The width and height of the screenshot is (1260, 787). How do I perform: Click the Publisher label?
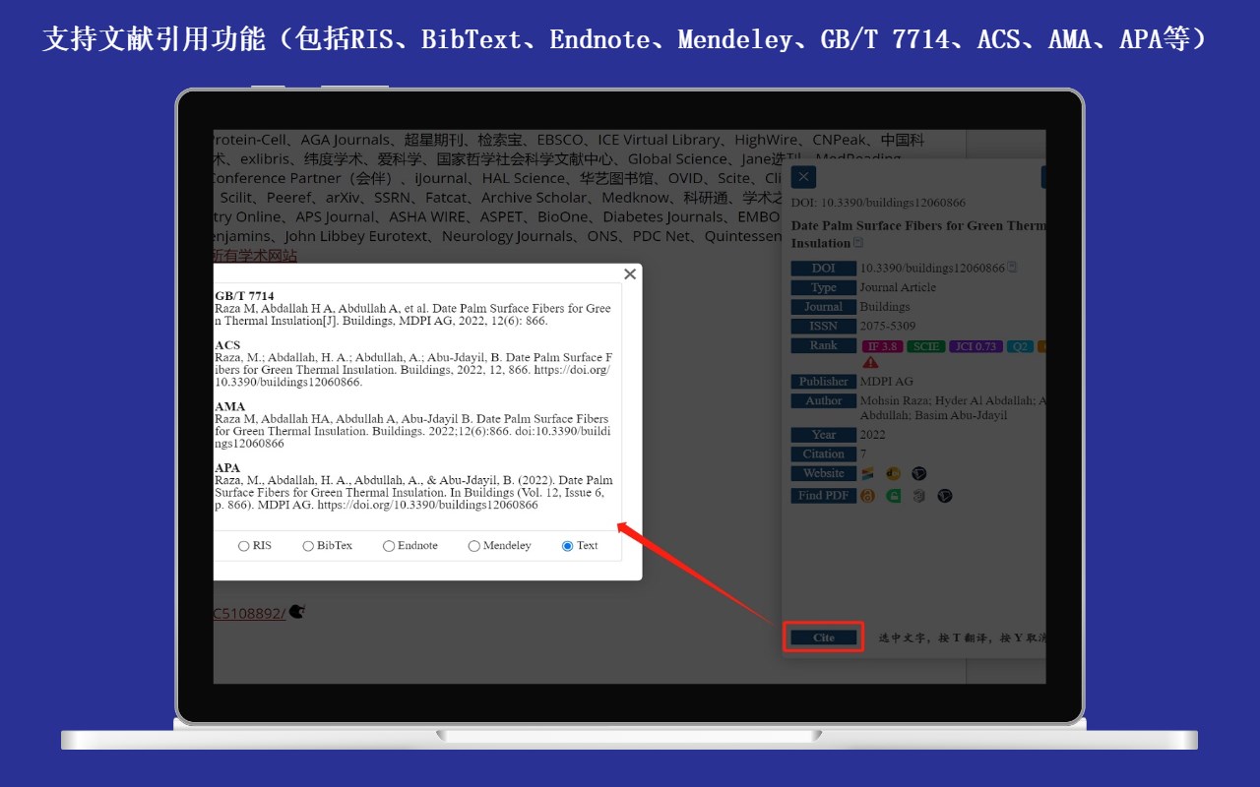(x=824, y=382)
